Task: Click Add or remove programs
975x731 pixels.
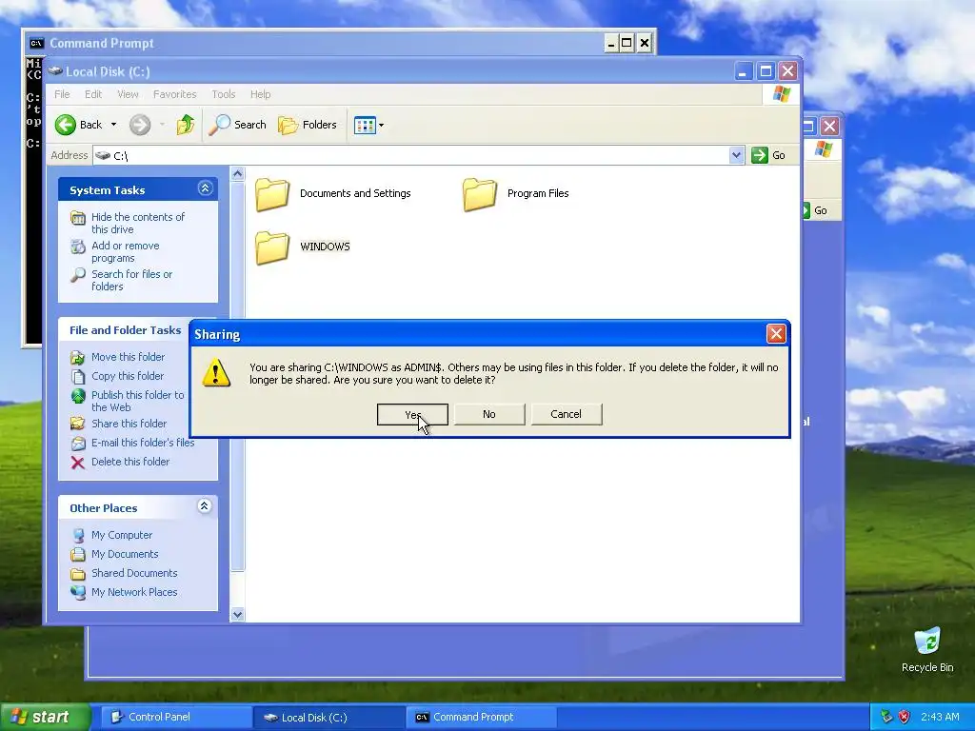Action: pos(125,251)
